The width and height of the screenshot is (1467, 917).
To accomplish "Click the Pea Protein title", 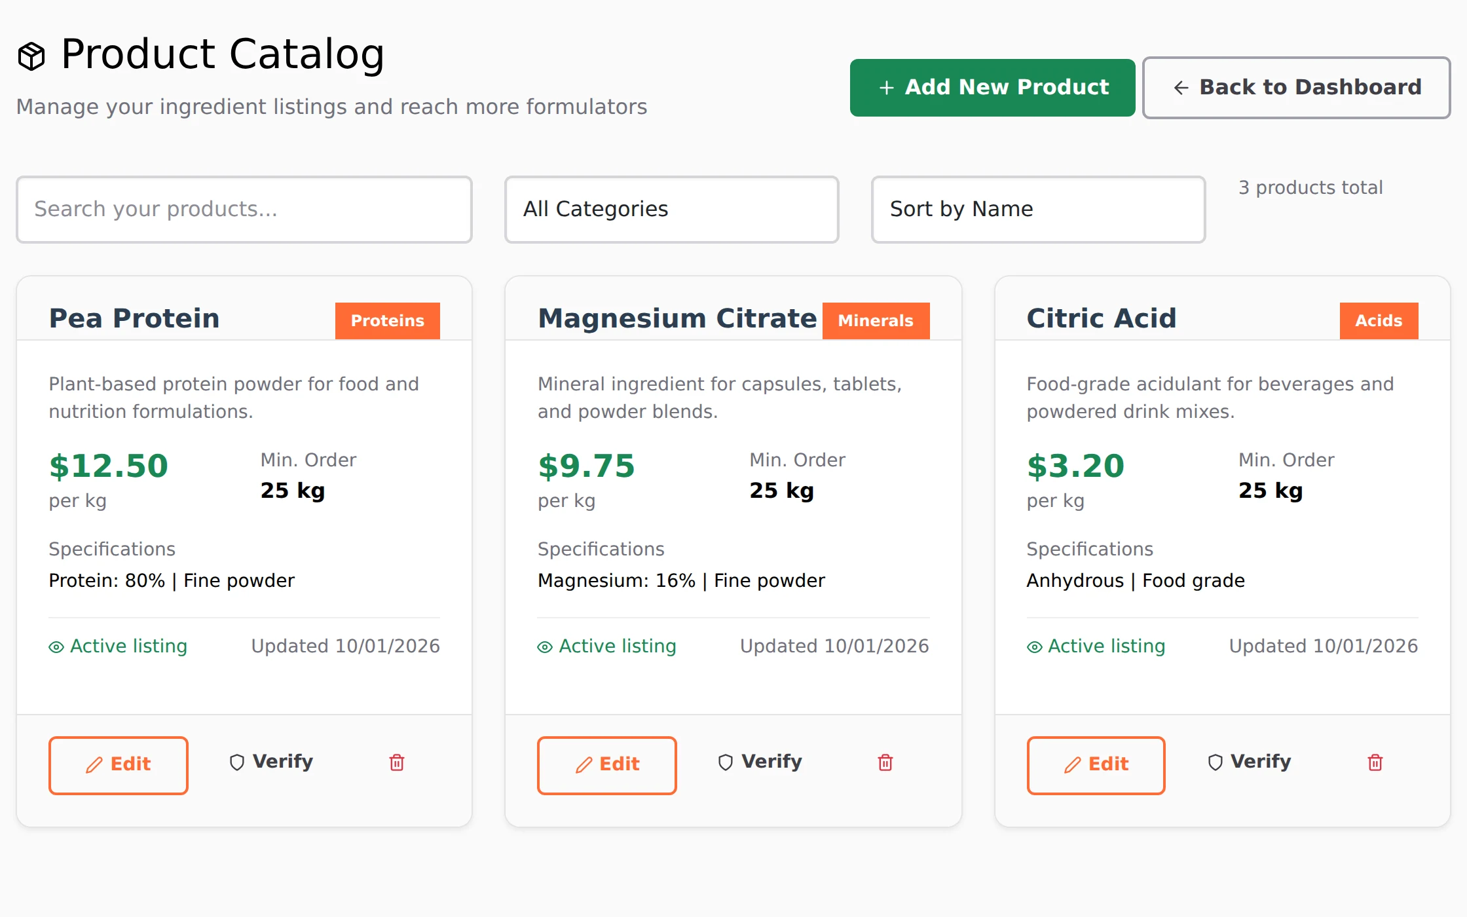I will coord(134,318).
